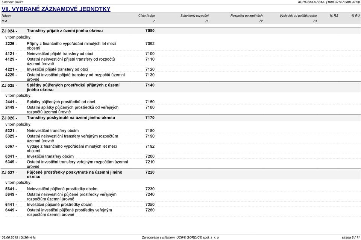Click row number '7260'
The image size is (361, 240).
pyautogui.click(x=150, y=210)
